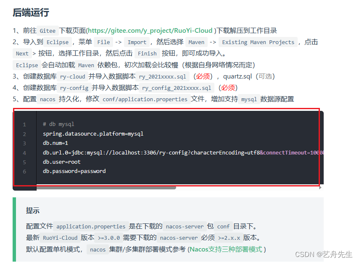Select the CSDN @艺舟先生 watermark text
The width and height of the screenshot is (359, 262).
324,254
